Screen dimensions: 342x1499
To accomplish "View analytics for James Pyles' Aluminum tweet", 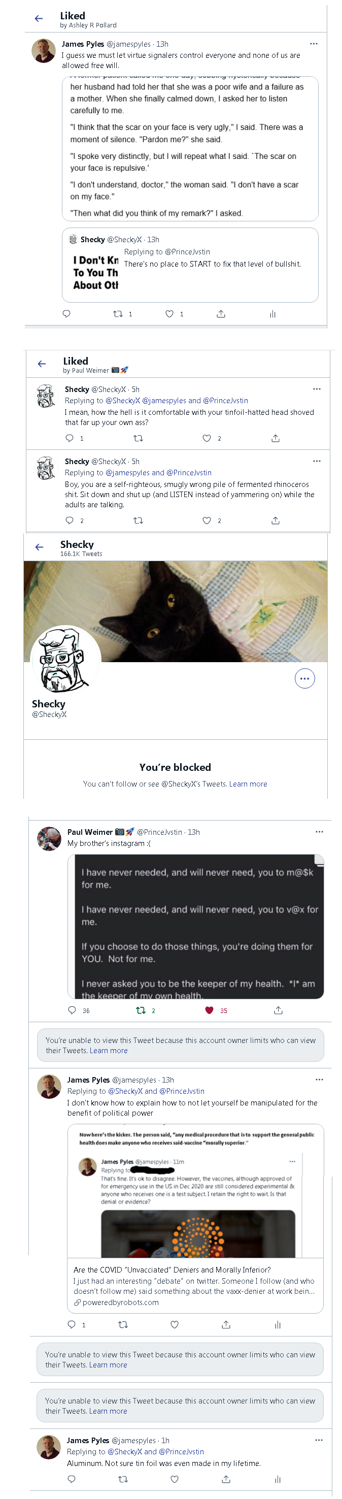I will coord(278,1479).
